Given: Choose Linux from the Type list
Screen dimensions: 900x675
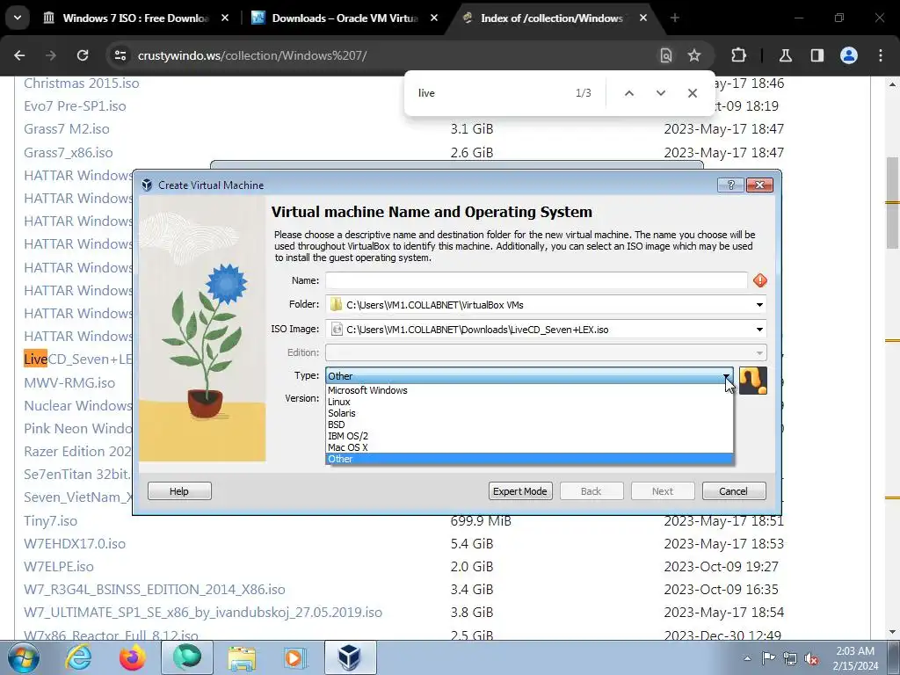Looking at the screenshot, I should [x=529, y=402].
